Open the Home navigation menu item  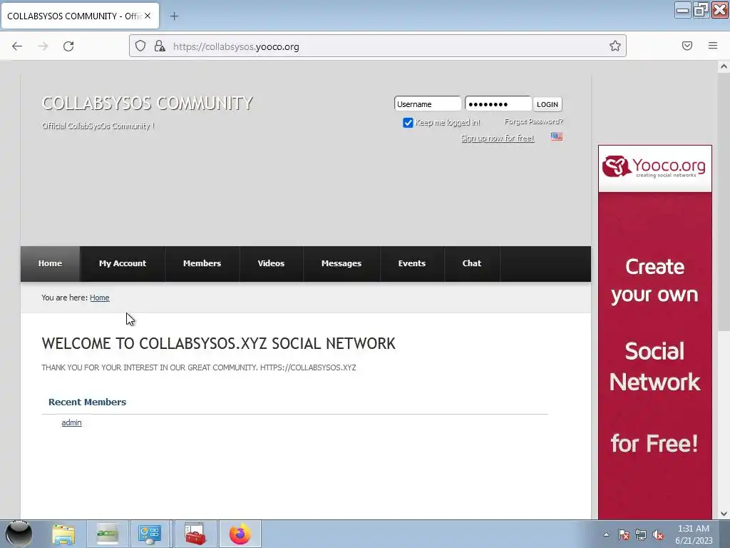(51, 264)
